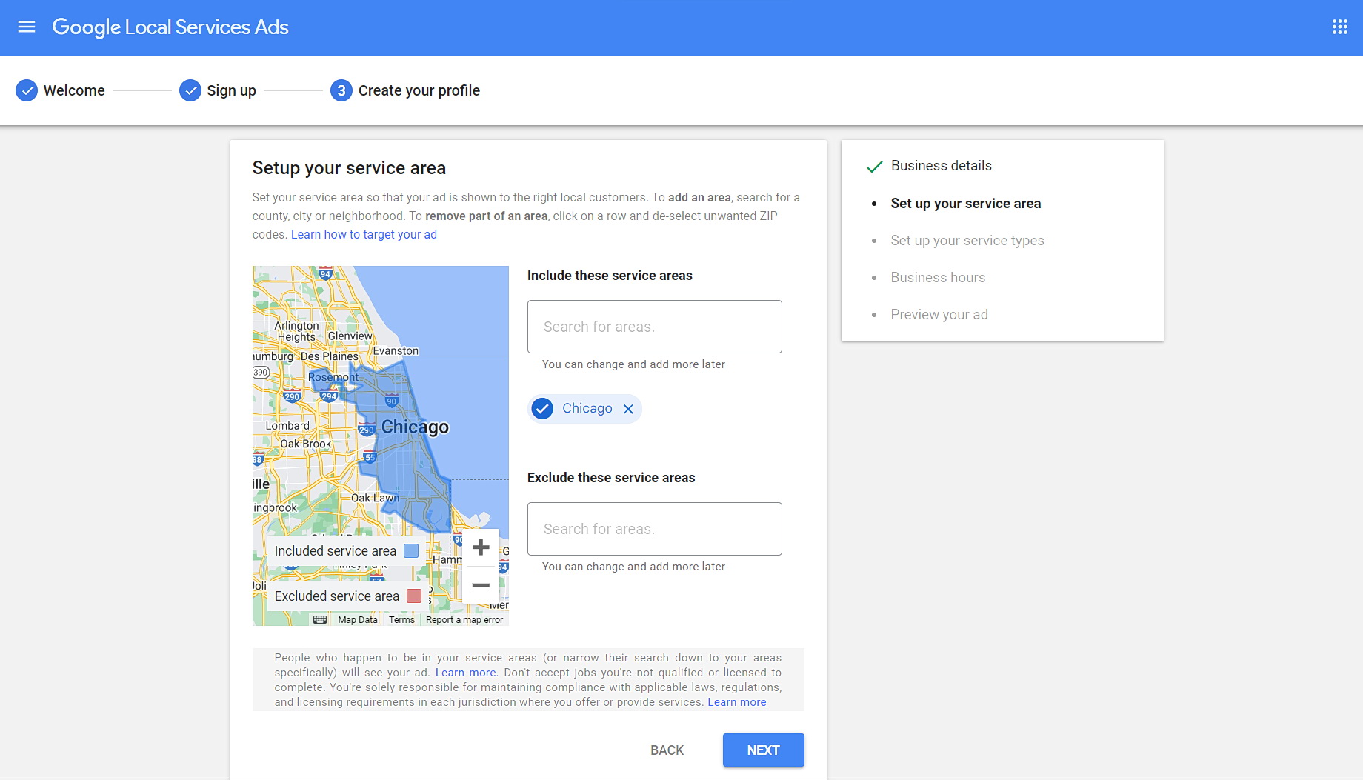Open Business hours step in sidebar
The width and height of the screenshot is (1363, 780).
tap(938, 278)
